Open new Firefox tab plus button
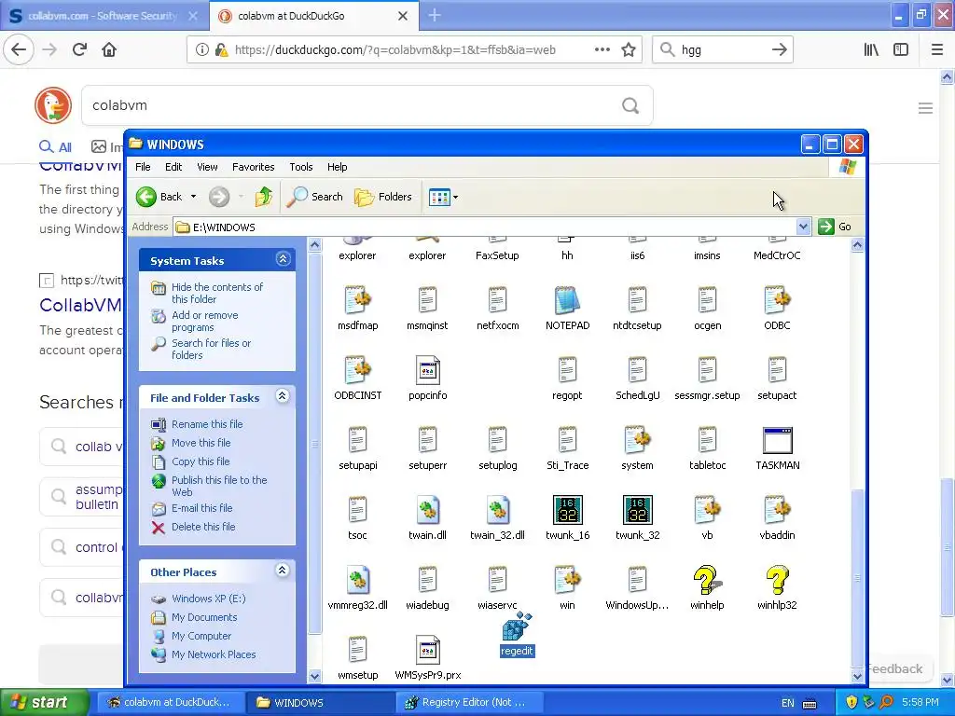Image resolution: width=955 pixels, height=716 pixels. [x=435, y=15]
